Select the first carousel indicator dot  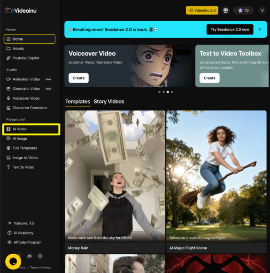coord(159,92)
